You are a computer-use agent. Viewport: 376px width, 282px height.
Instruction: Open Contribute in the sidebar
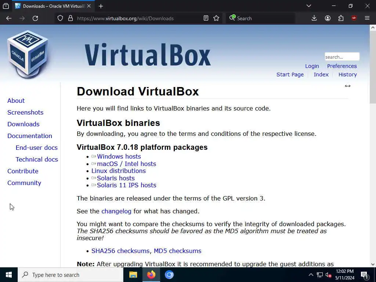[23, 171]
